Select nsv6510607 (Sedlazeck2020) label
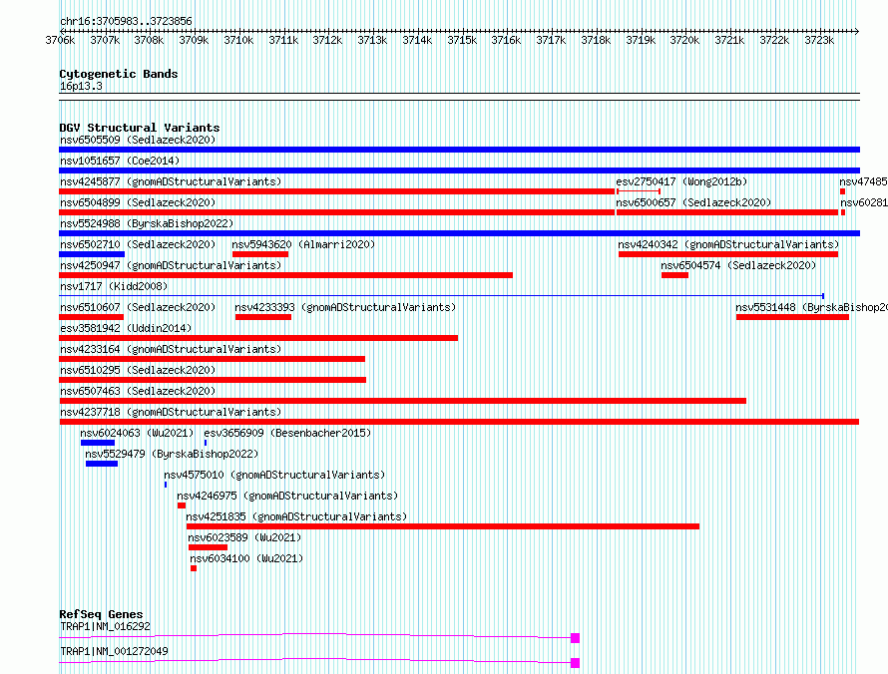Image resolution: width=888 pixels, height=674 pixels. (x=138, y=307)
